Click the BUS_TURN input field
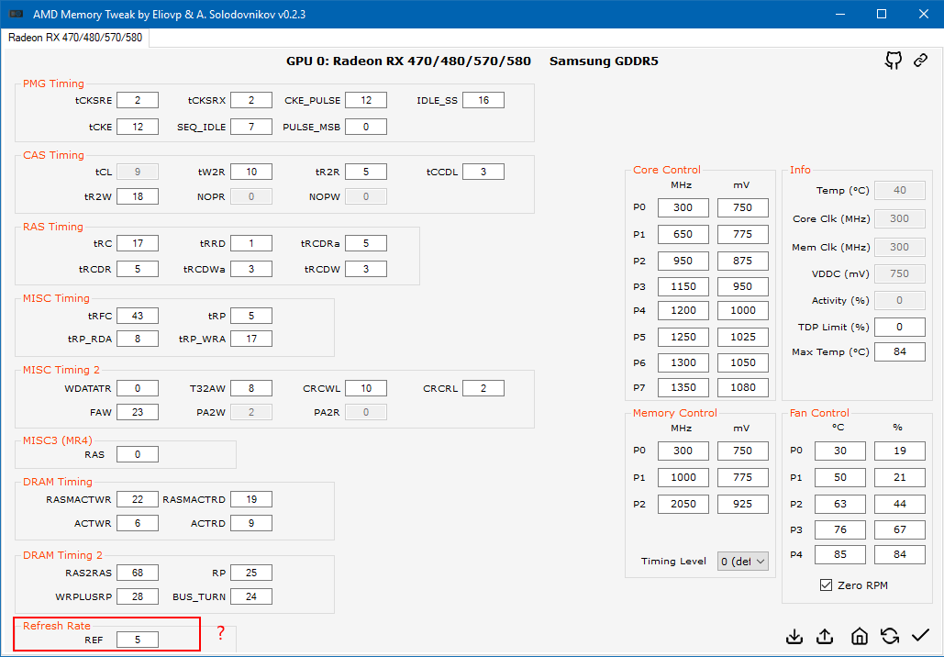Image resolution: width=944 pixels, height=657 pixels. pyautogui.click(x=251, y=596)
